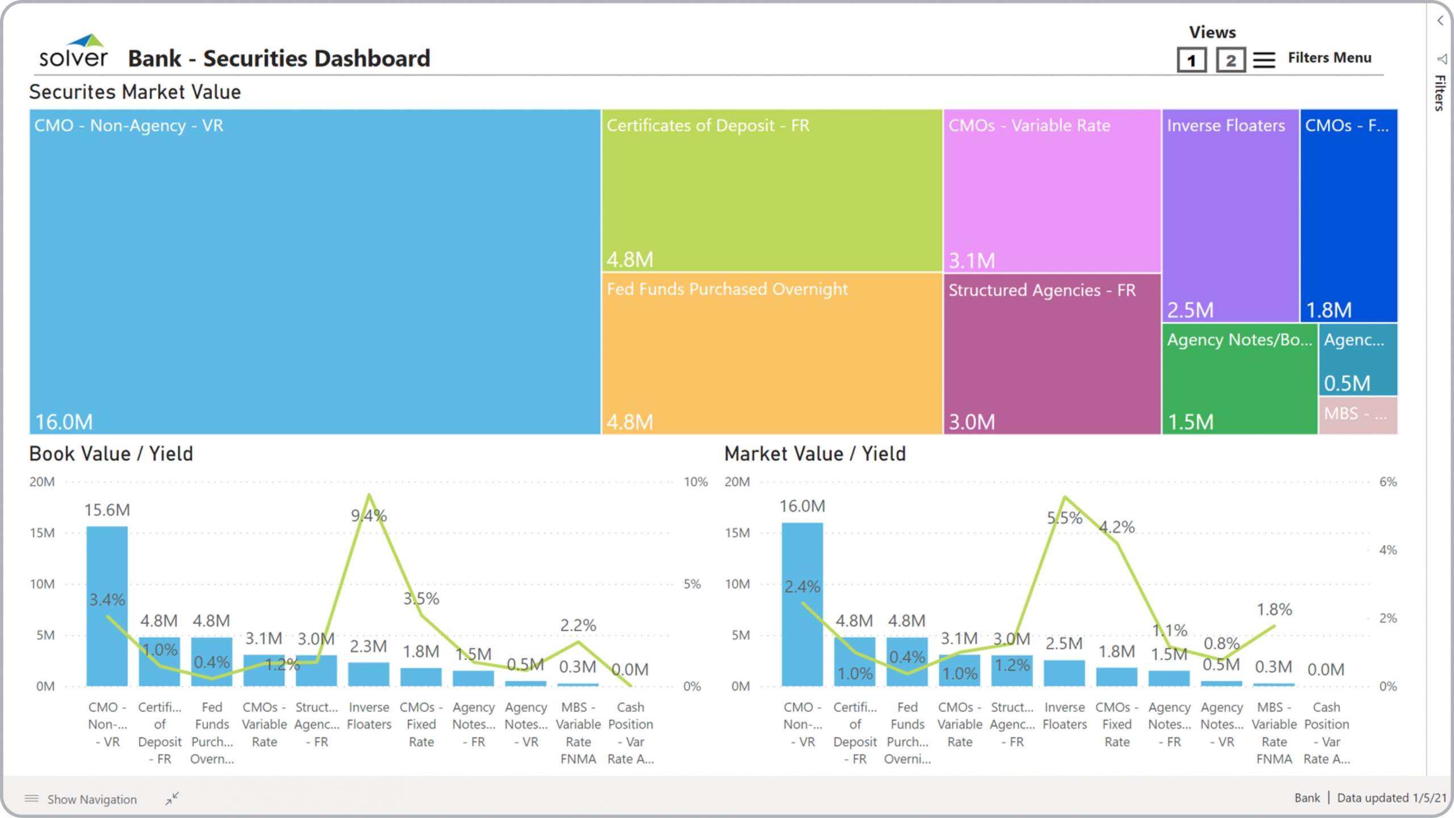Image resolution: width=1454 pixels, height=818 pixels.
Task: Click Show Navigation text
Action: click(92, 799)
